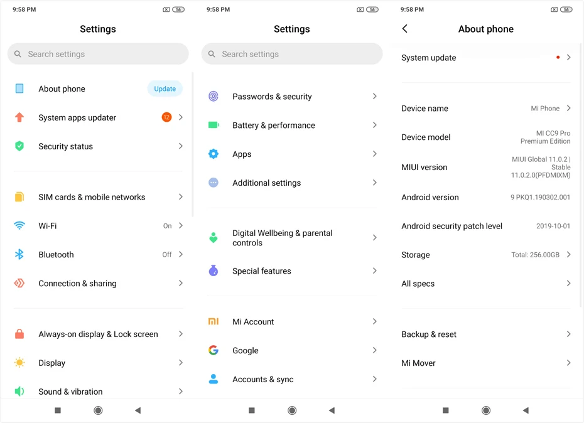This screenshot has height=423, width=584.
Task: Tap the Mi Account logo icon
Action: [x=214, y=321]
